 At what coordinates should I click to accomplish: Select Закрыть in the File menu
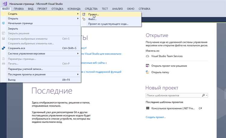pyautogui.click(x=40, y=29)
